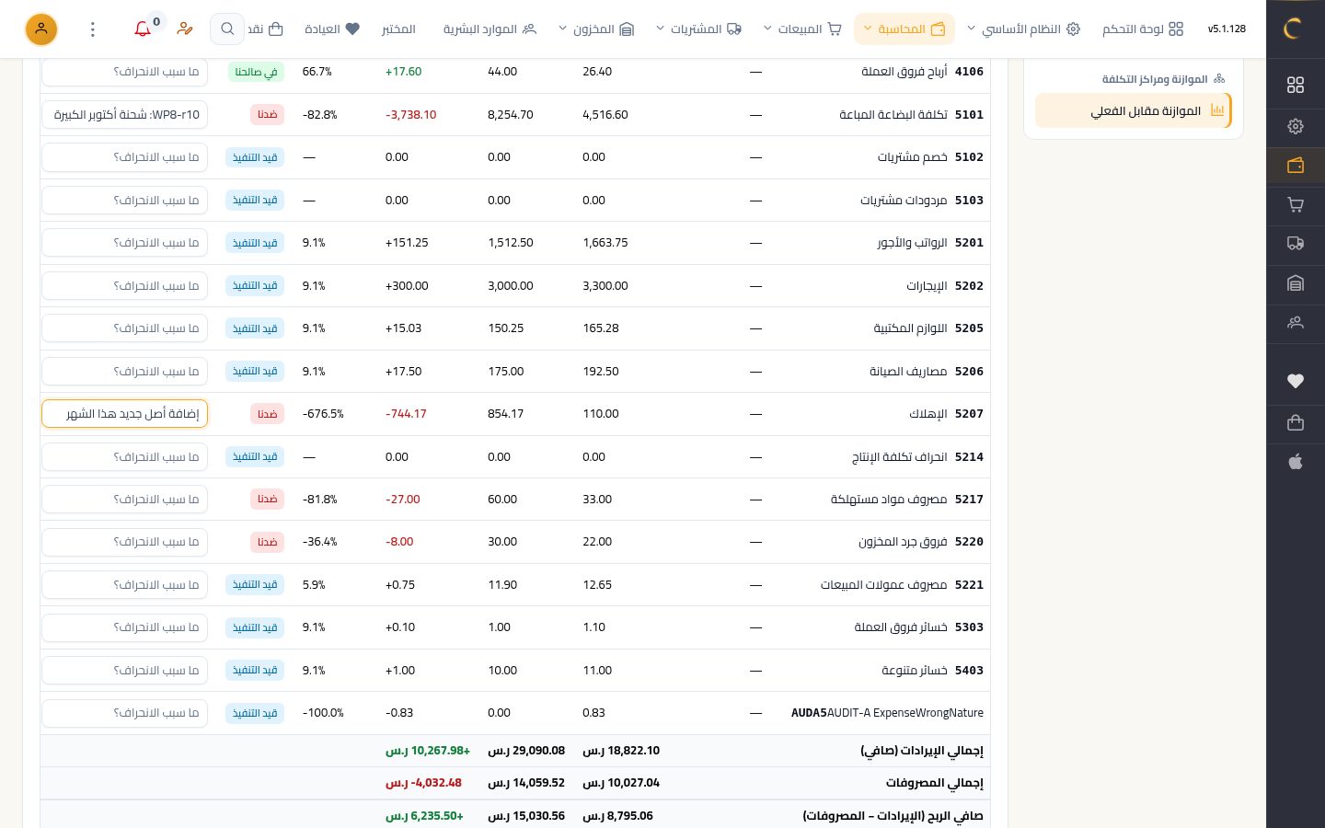Click the variance reason field for 5207 الإهلاك
1325x828 pixels.
[x=125, y=414]
